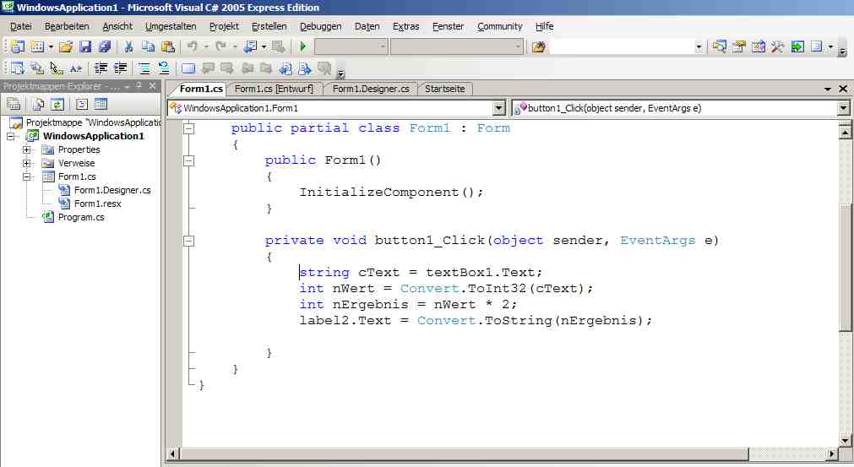Open the button1_Click members dropdown
854x467 pixels.
(843, 108)
